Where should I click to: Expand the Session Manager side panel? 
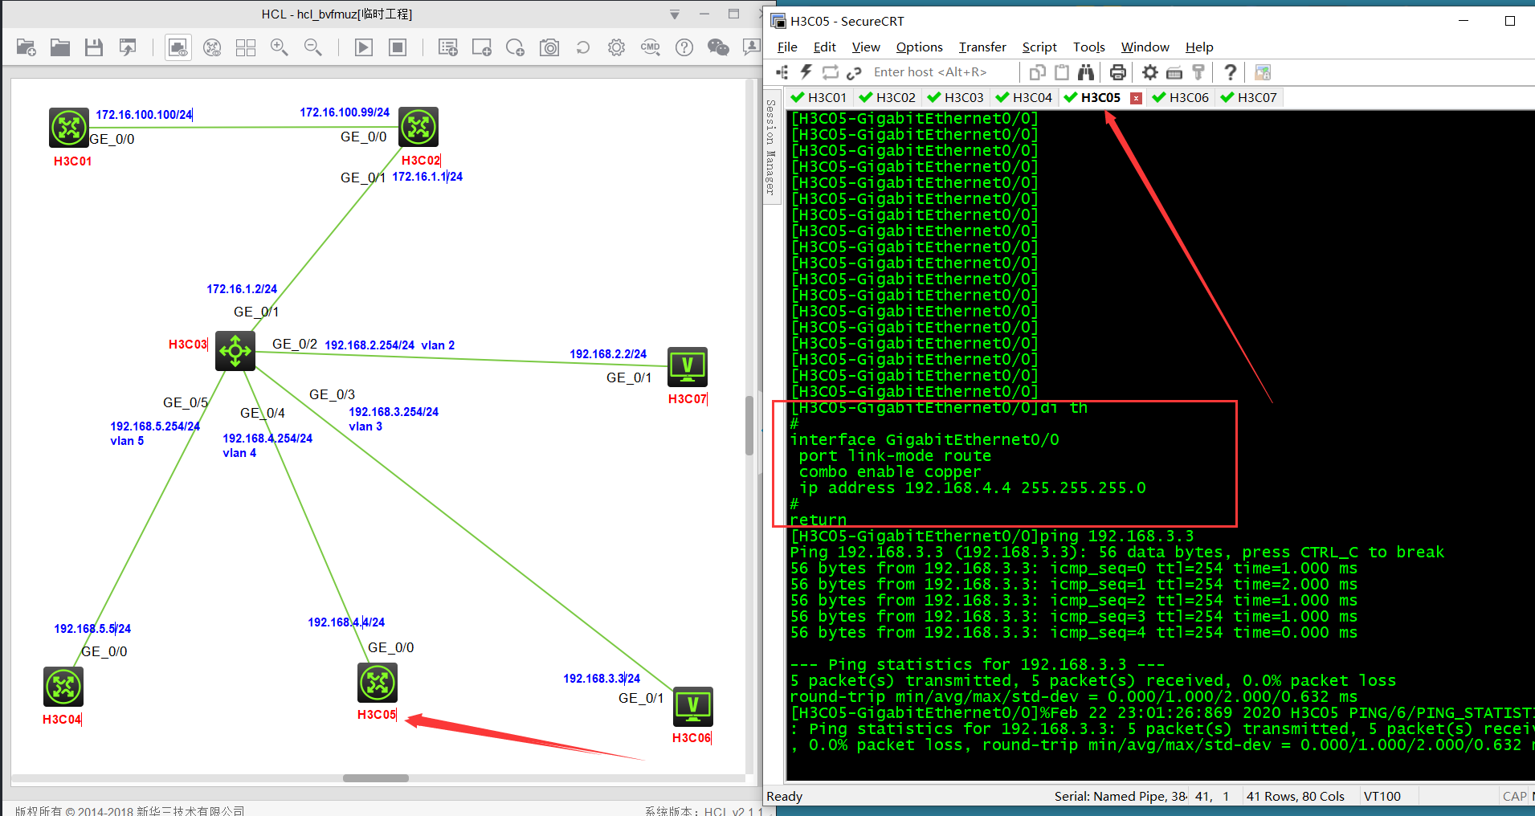pyautogui.click(x=771, y=147)
